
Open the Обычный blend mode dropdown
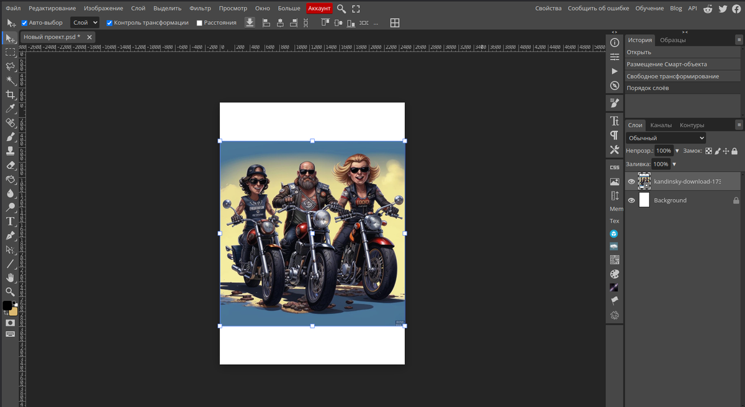click(666, 138)
